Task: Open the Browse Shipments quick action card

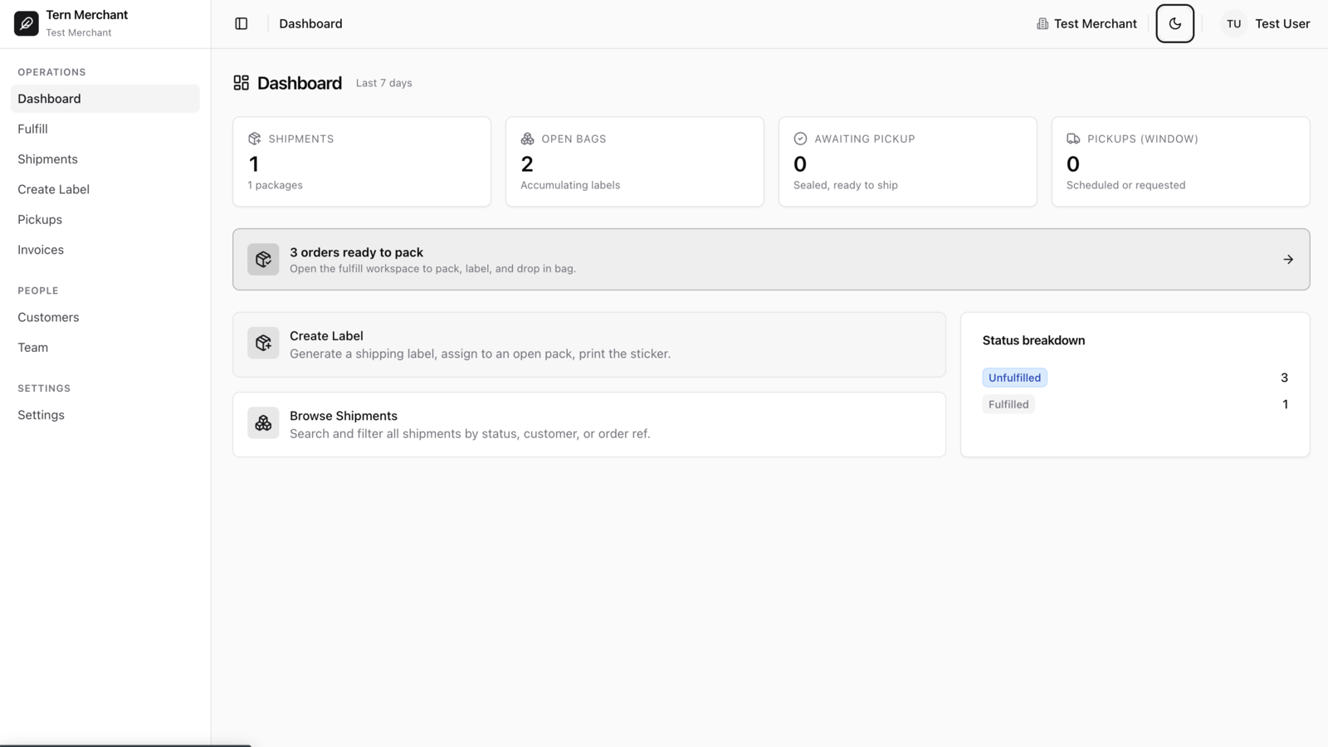Action: 589,424
